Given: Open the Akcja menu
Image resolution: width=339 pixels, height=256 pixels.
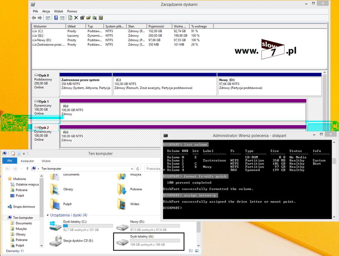Looking at the screenshot, I should coord(46,11).
